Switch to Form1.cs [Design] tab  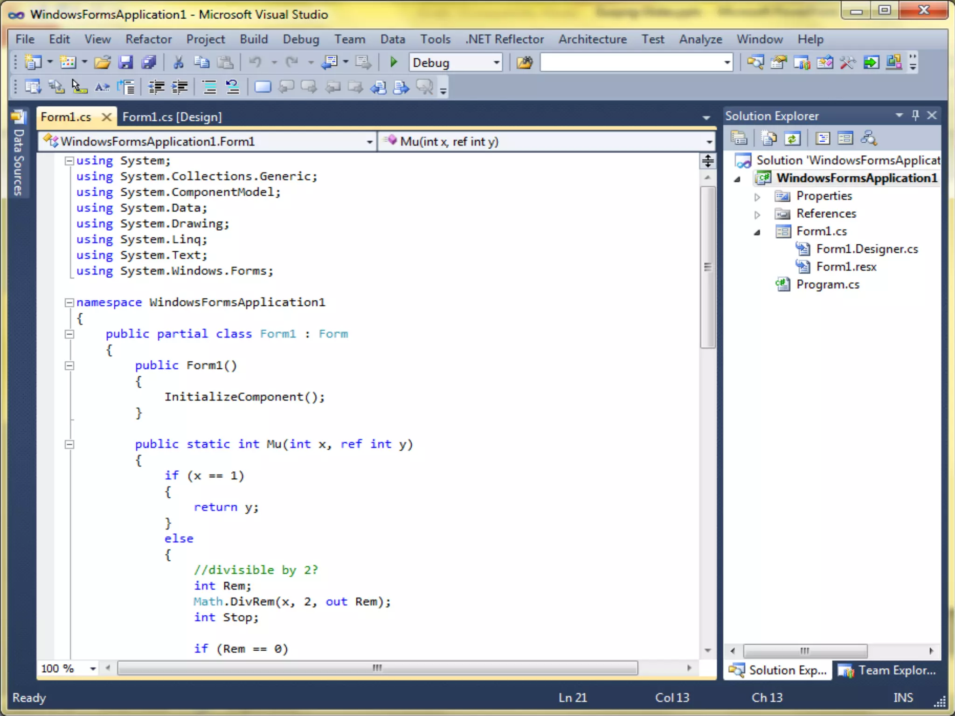[x=172, y=117]
